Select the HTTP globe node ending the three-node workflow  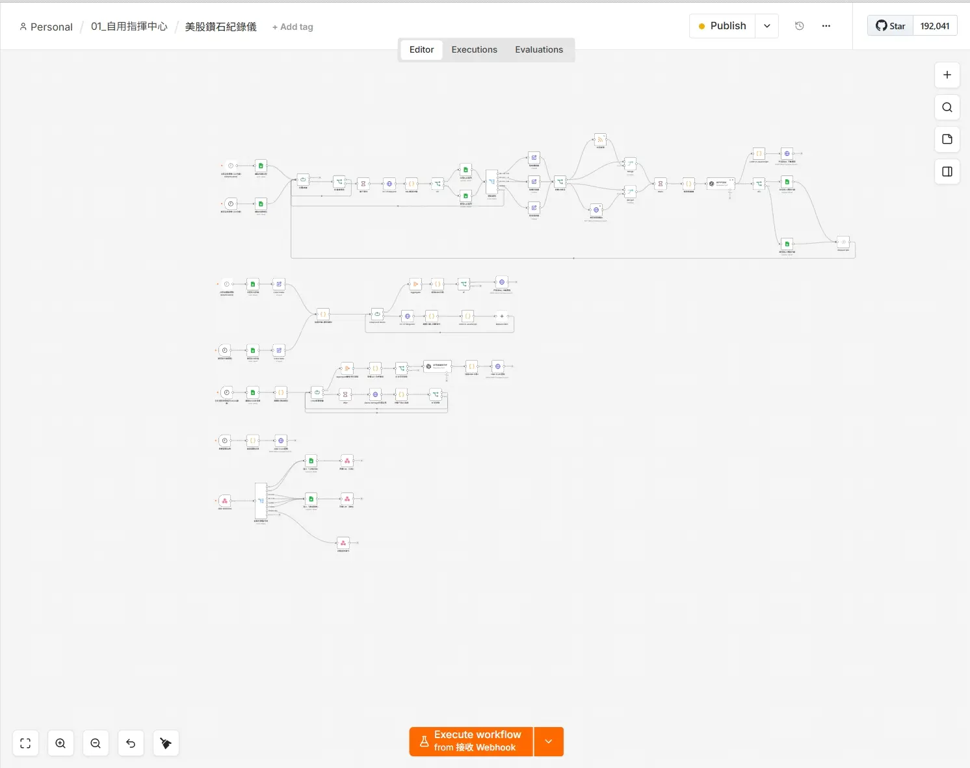click(x=281, y=441)
